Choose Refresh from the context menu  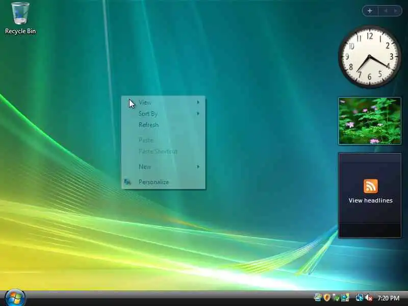pos(163,125)
